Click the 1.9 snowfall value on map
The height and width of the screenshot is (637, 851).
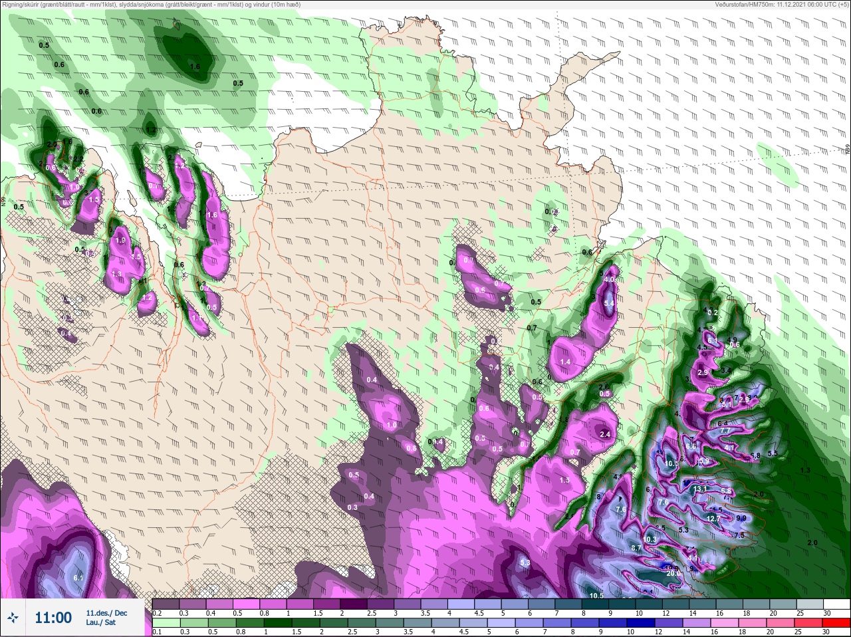[x=120, y=240]
